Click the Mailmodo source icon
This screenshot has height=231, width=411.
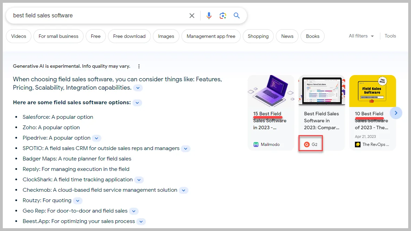(256, 145)
